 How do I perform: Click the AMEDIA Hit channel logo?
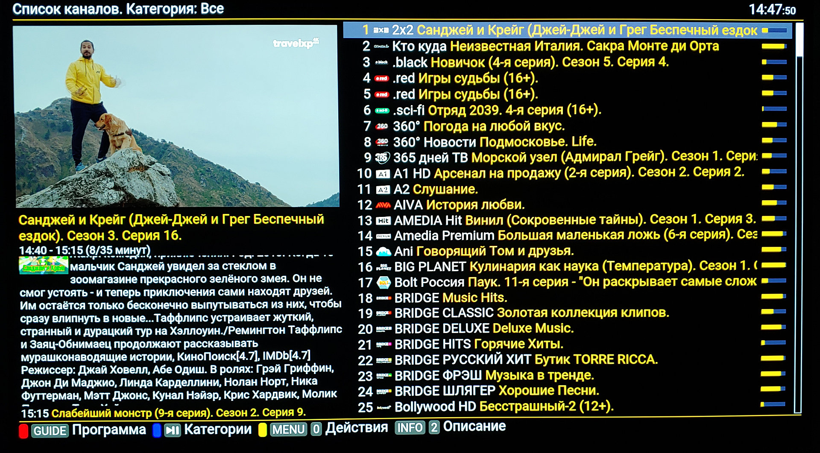[x=383, y=221]
